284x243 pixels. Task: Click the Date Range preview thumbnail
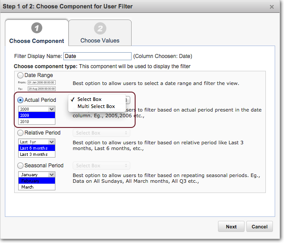36,85
